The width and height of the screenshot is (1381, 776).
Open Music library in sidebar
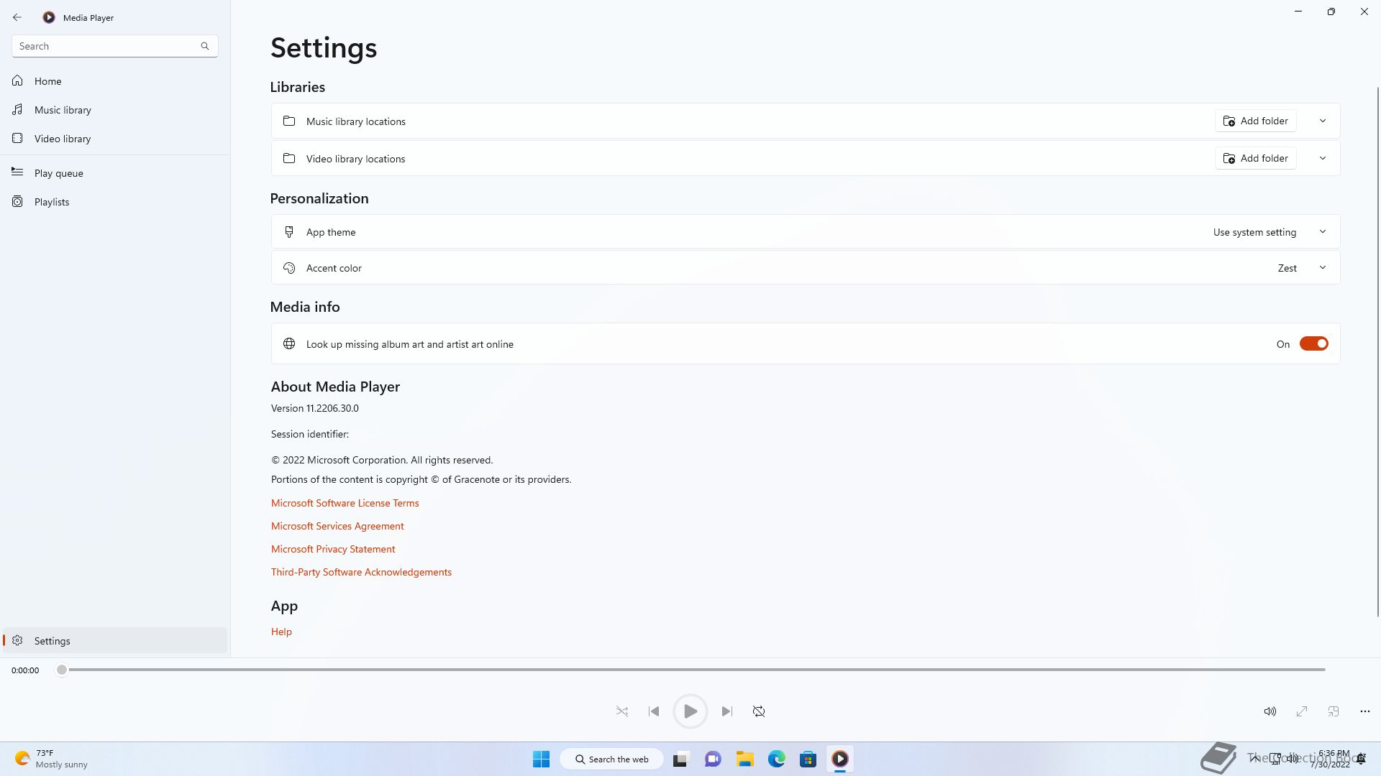[x=115, y=110]
